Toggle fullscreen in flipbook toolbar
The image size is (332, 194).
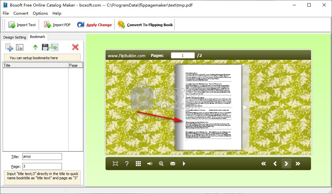tap(115, 164)
